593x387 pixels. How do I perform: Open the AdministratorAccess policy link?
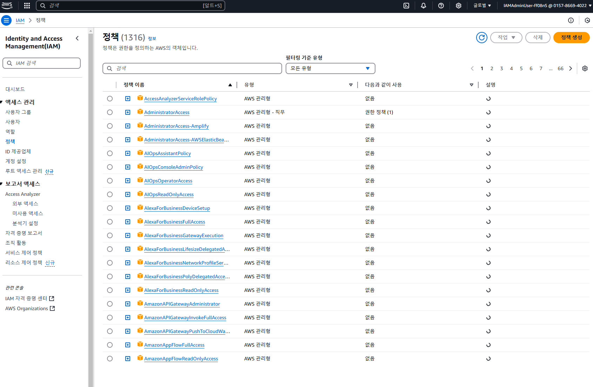167,112
